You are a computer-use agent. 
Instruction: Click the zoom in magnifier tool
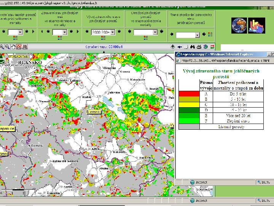(x=2, y=47)
